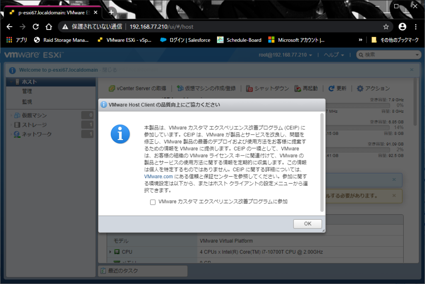Click the 再起動 reboot toolbar button
Viewport: 425px width, 284px height.
(306, 89)
